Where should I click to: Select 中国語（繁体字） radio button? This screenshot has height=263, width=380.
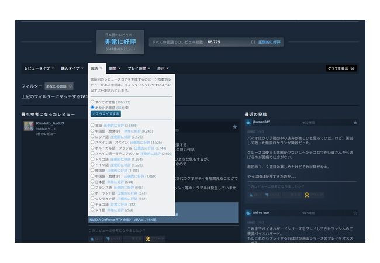(x=92, y=176)
